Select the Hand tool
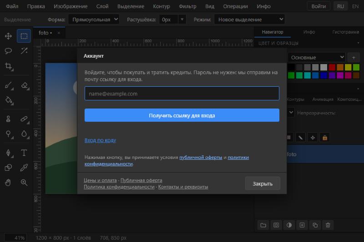The width and height of the screenshot is (364, 242). pyautogui.click(x=8, y=183)
